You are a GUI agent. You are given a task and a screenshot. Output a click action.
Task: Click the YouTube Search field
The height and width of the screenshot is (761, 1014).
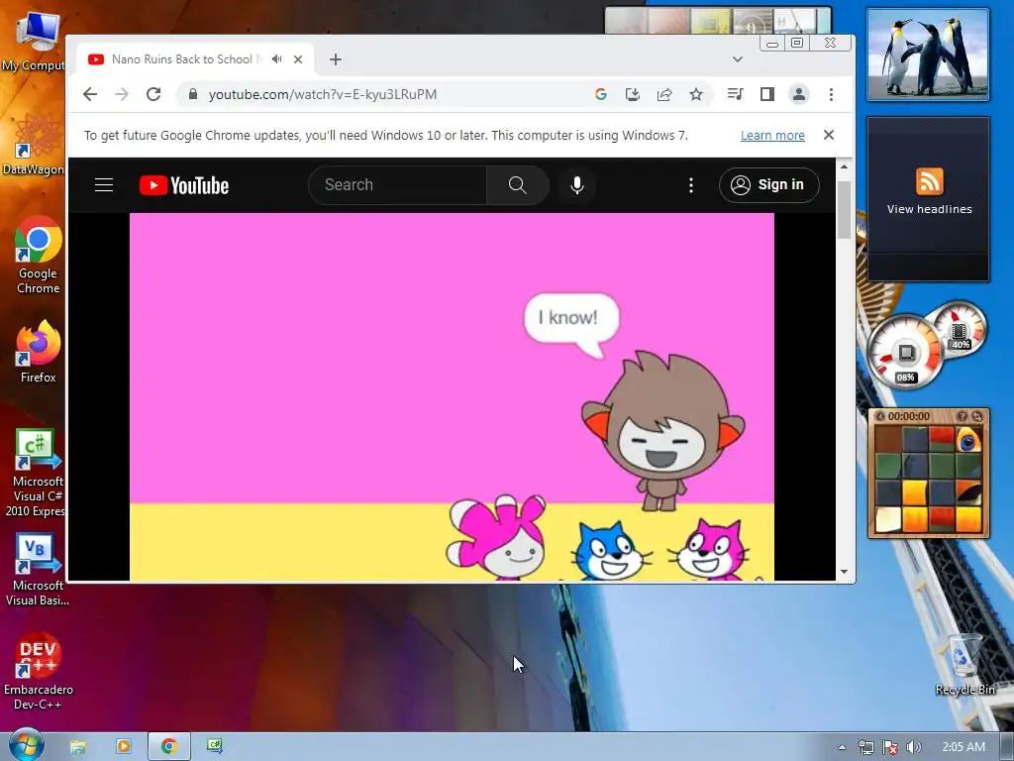pyautogui.click(x=398, y=185)
